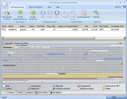Click the Fragmented legend color swatch
127x99 pixels.
(x=79, y=86)
